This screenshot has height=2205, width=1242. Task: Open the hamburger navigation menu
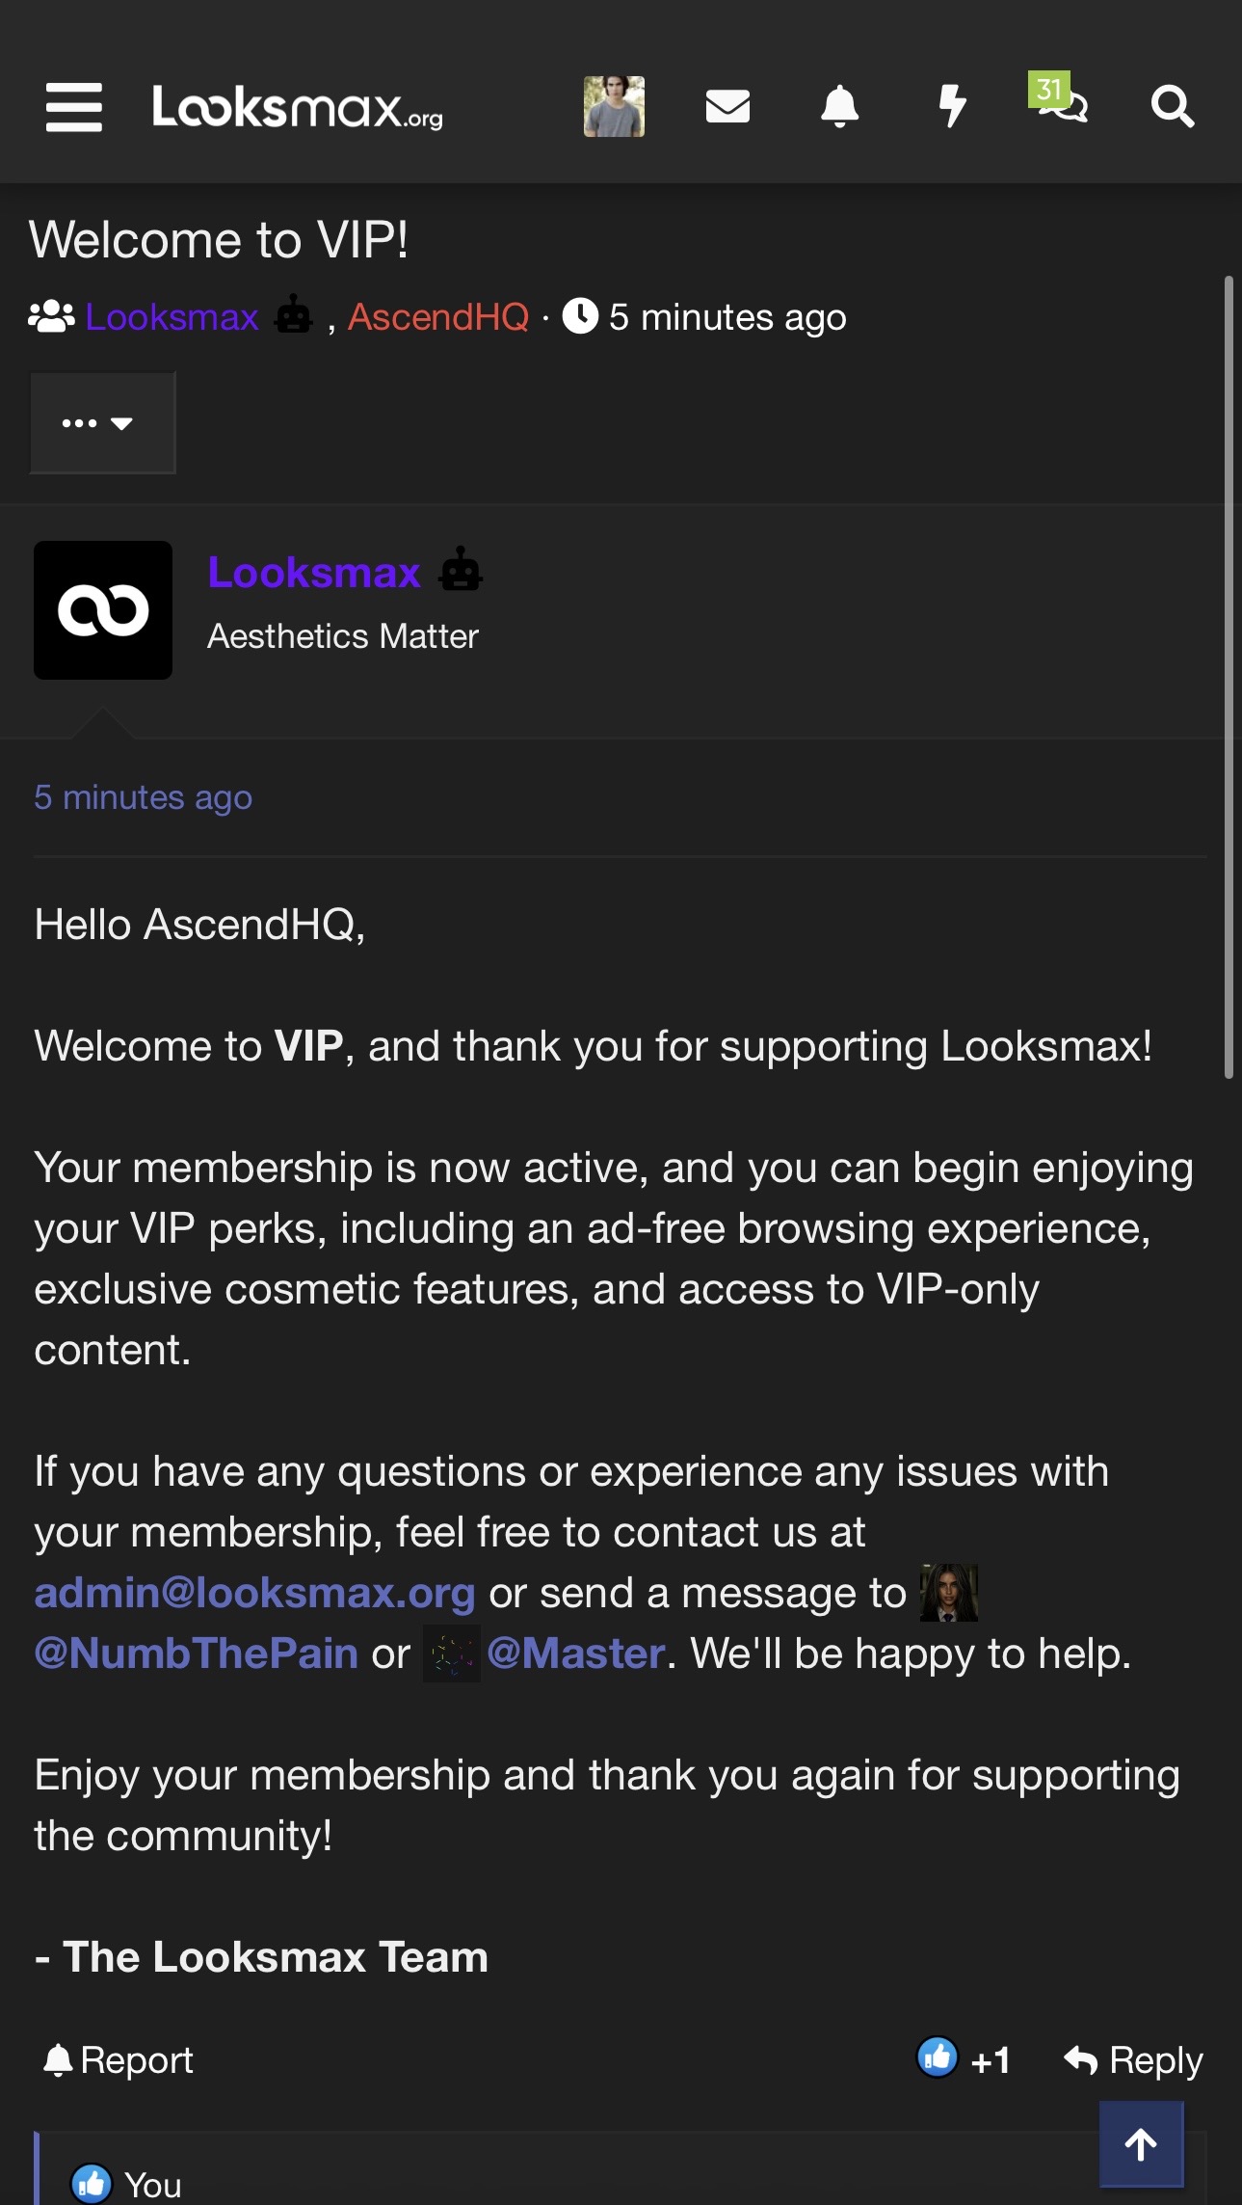(74, 107)
